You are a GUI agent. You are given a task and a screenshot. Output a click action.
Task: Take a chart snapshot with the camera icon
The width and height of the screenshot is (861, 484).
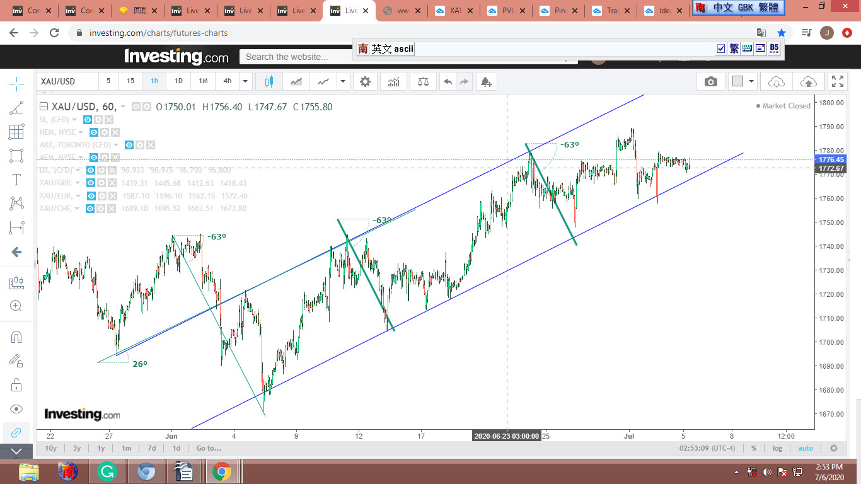[x=710, y=81]
